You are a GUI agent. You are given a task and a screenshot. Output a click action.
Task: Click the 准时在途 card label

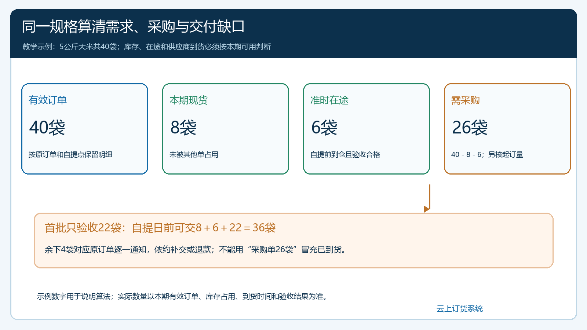coord(329,100)
